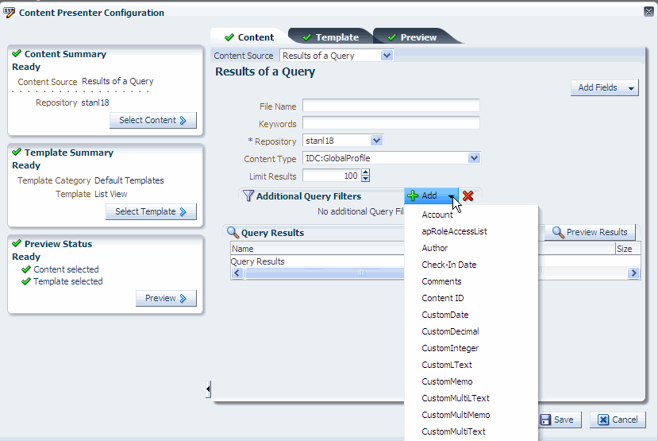Open the Add Fields dropdown

click(605, 87)
